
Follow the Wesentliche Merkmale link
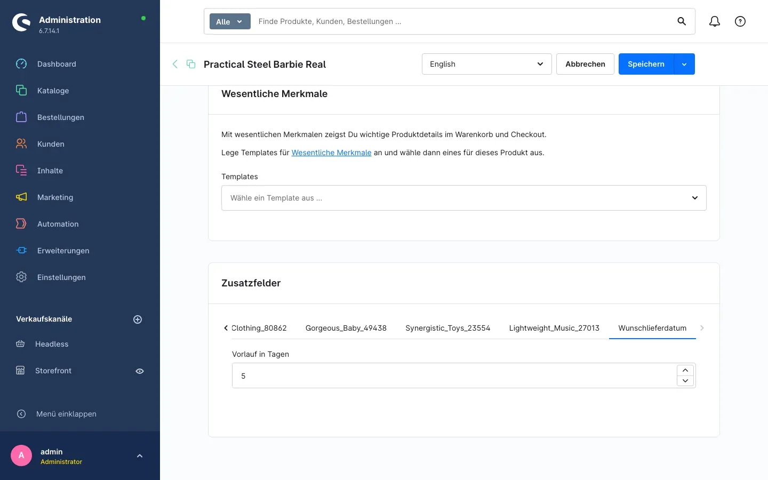[331, 153]
